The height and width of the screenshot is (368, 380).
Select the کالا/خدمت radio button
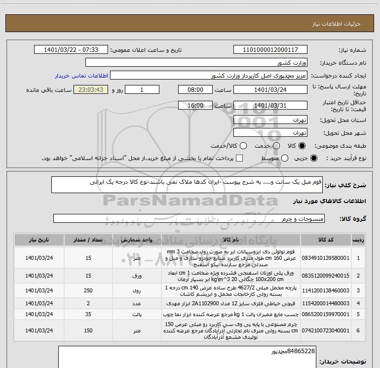click(243, 146)
